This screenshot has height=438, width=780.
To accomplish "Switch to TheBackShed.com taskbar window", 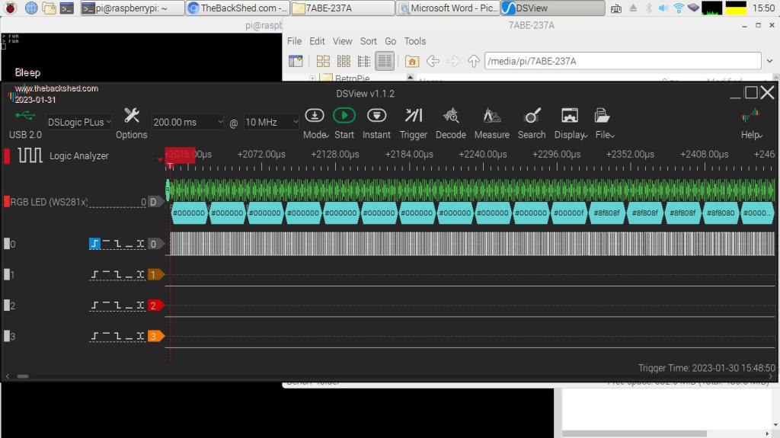I will click(x=238, y=8).
